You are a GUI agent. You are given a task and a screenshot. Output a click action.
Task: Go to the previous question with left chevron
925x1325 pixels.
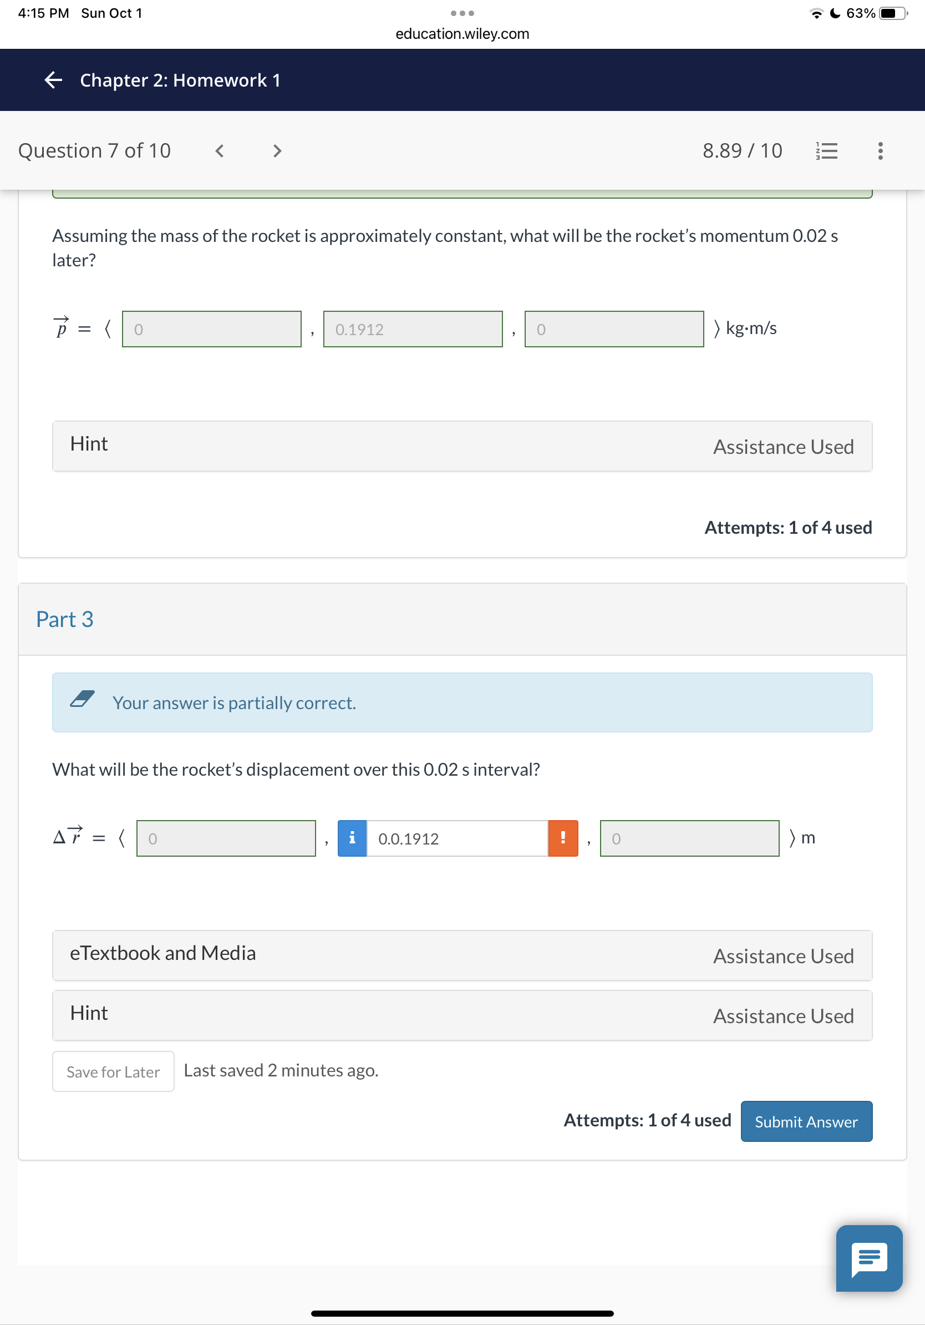[220, 150]
